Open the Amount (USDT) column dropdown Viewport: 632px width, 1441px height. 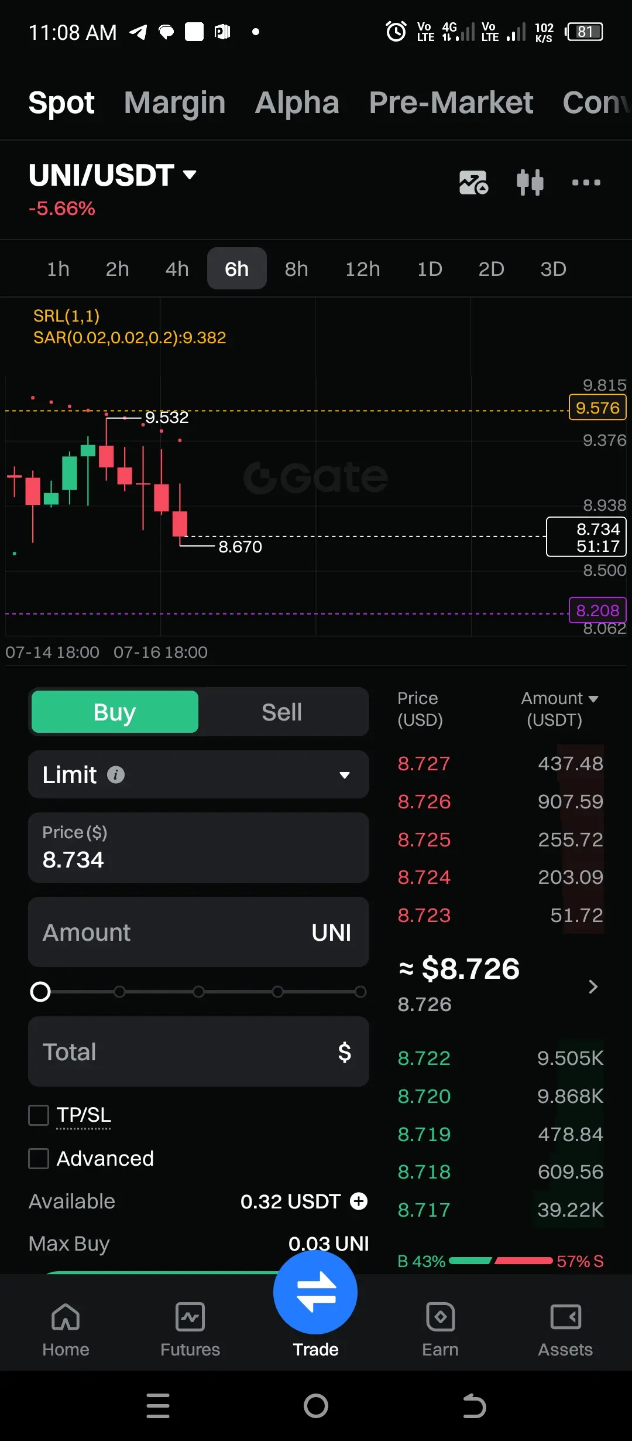tap(559, 709)
